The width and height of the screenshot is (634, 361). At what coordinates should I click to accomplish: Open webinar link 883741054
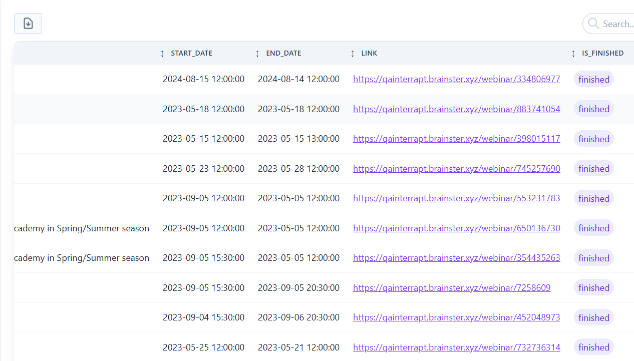(456, 109)
